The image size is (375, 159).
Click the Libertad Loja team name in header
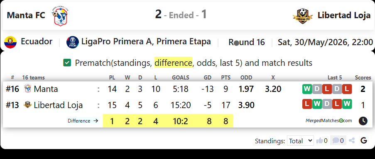[344, 15]
